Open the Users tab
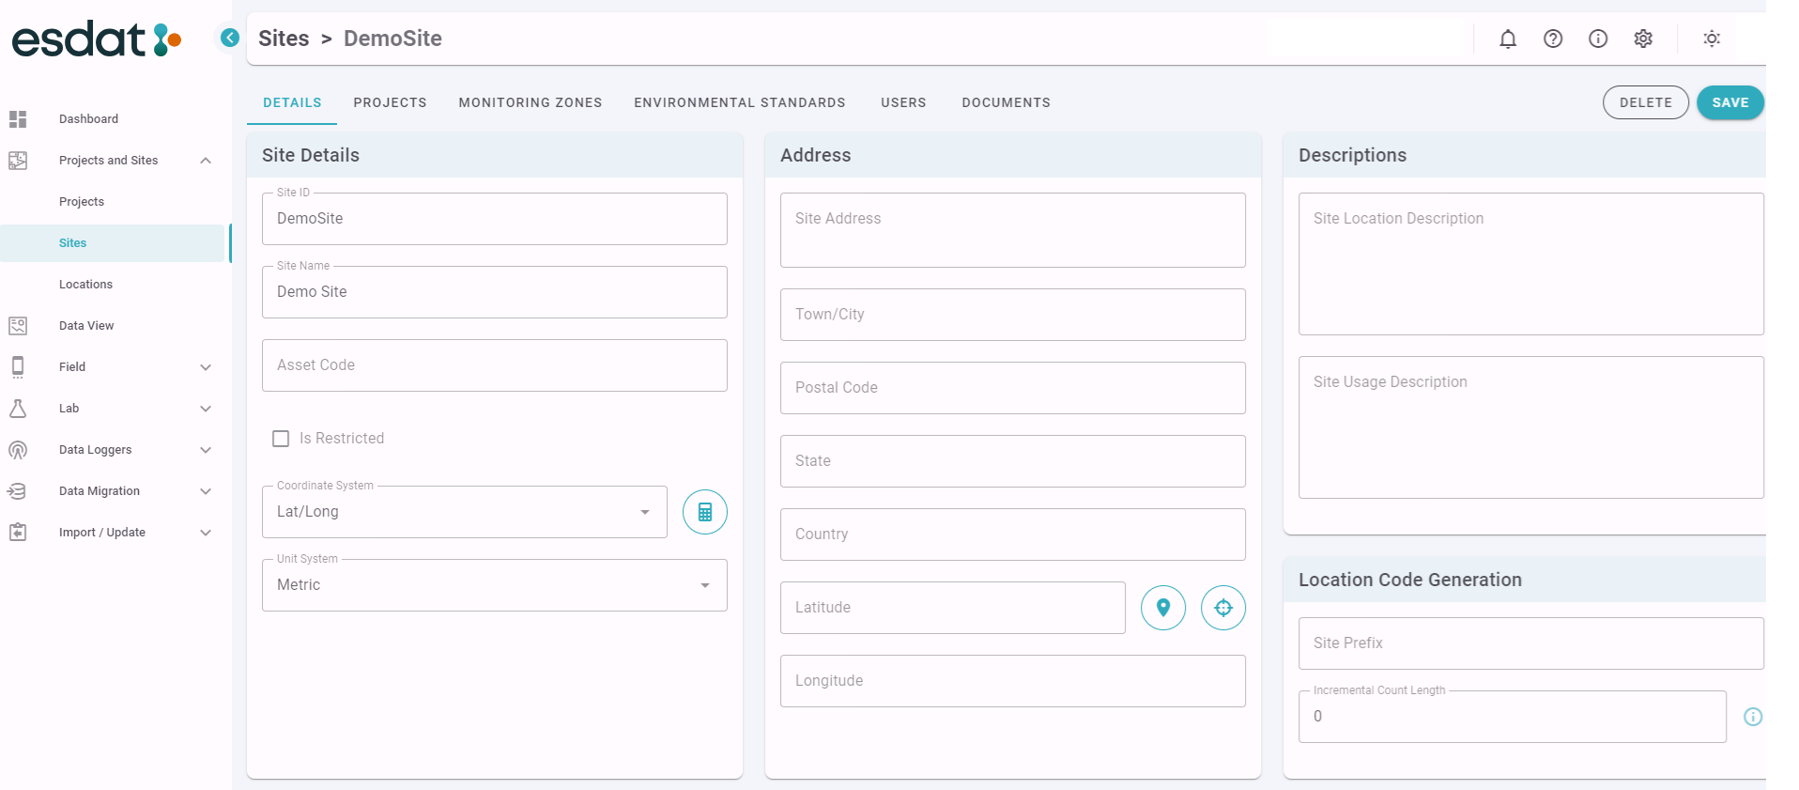The width and height of the screenshot is (1799, 790). tap(903, 103)
